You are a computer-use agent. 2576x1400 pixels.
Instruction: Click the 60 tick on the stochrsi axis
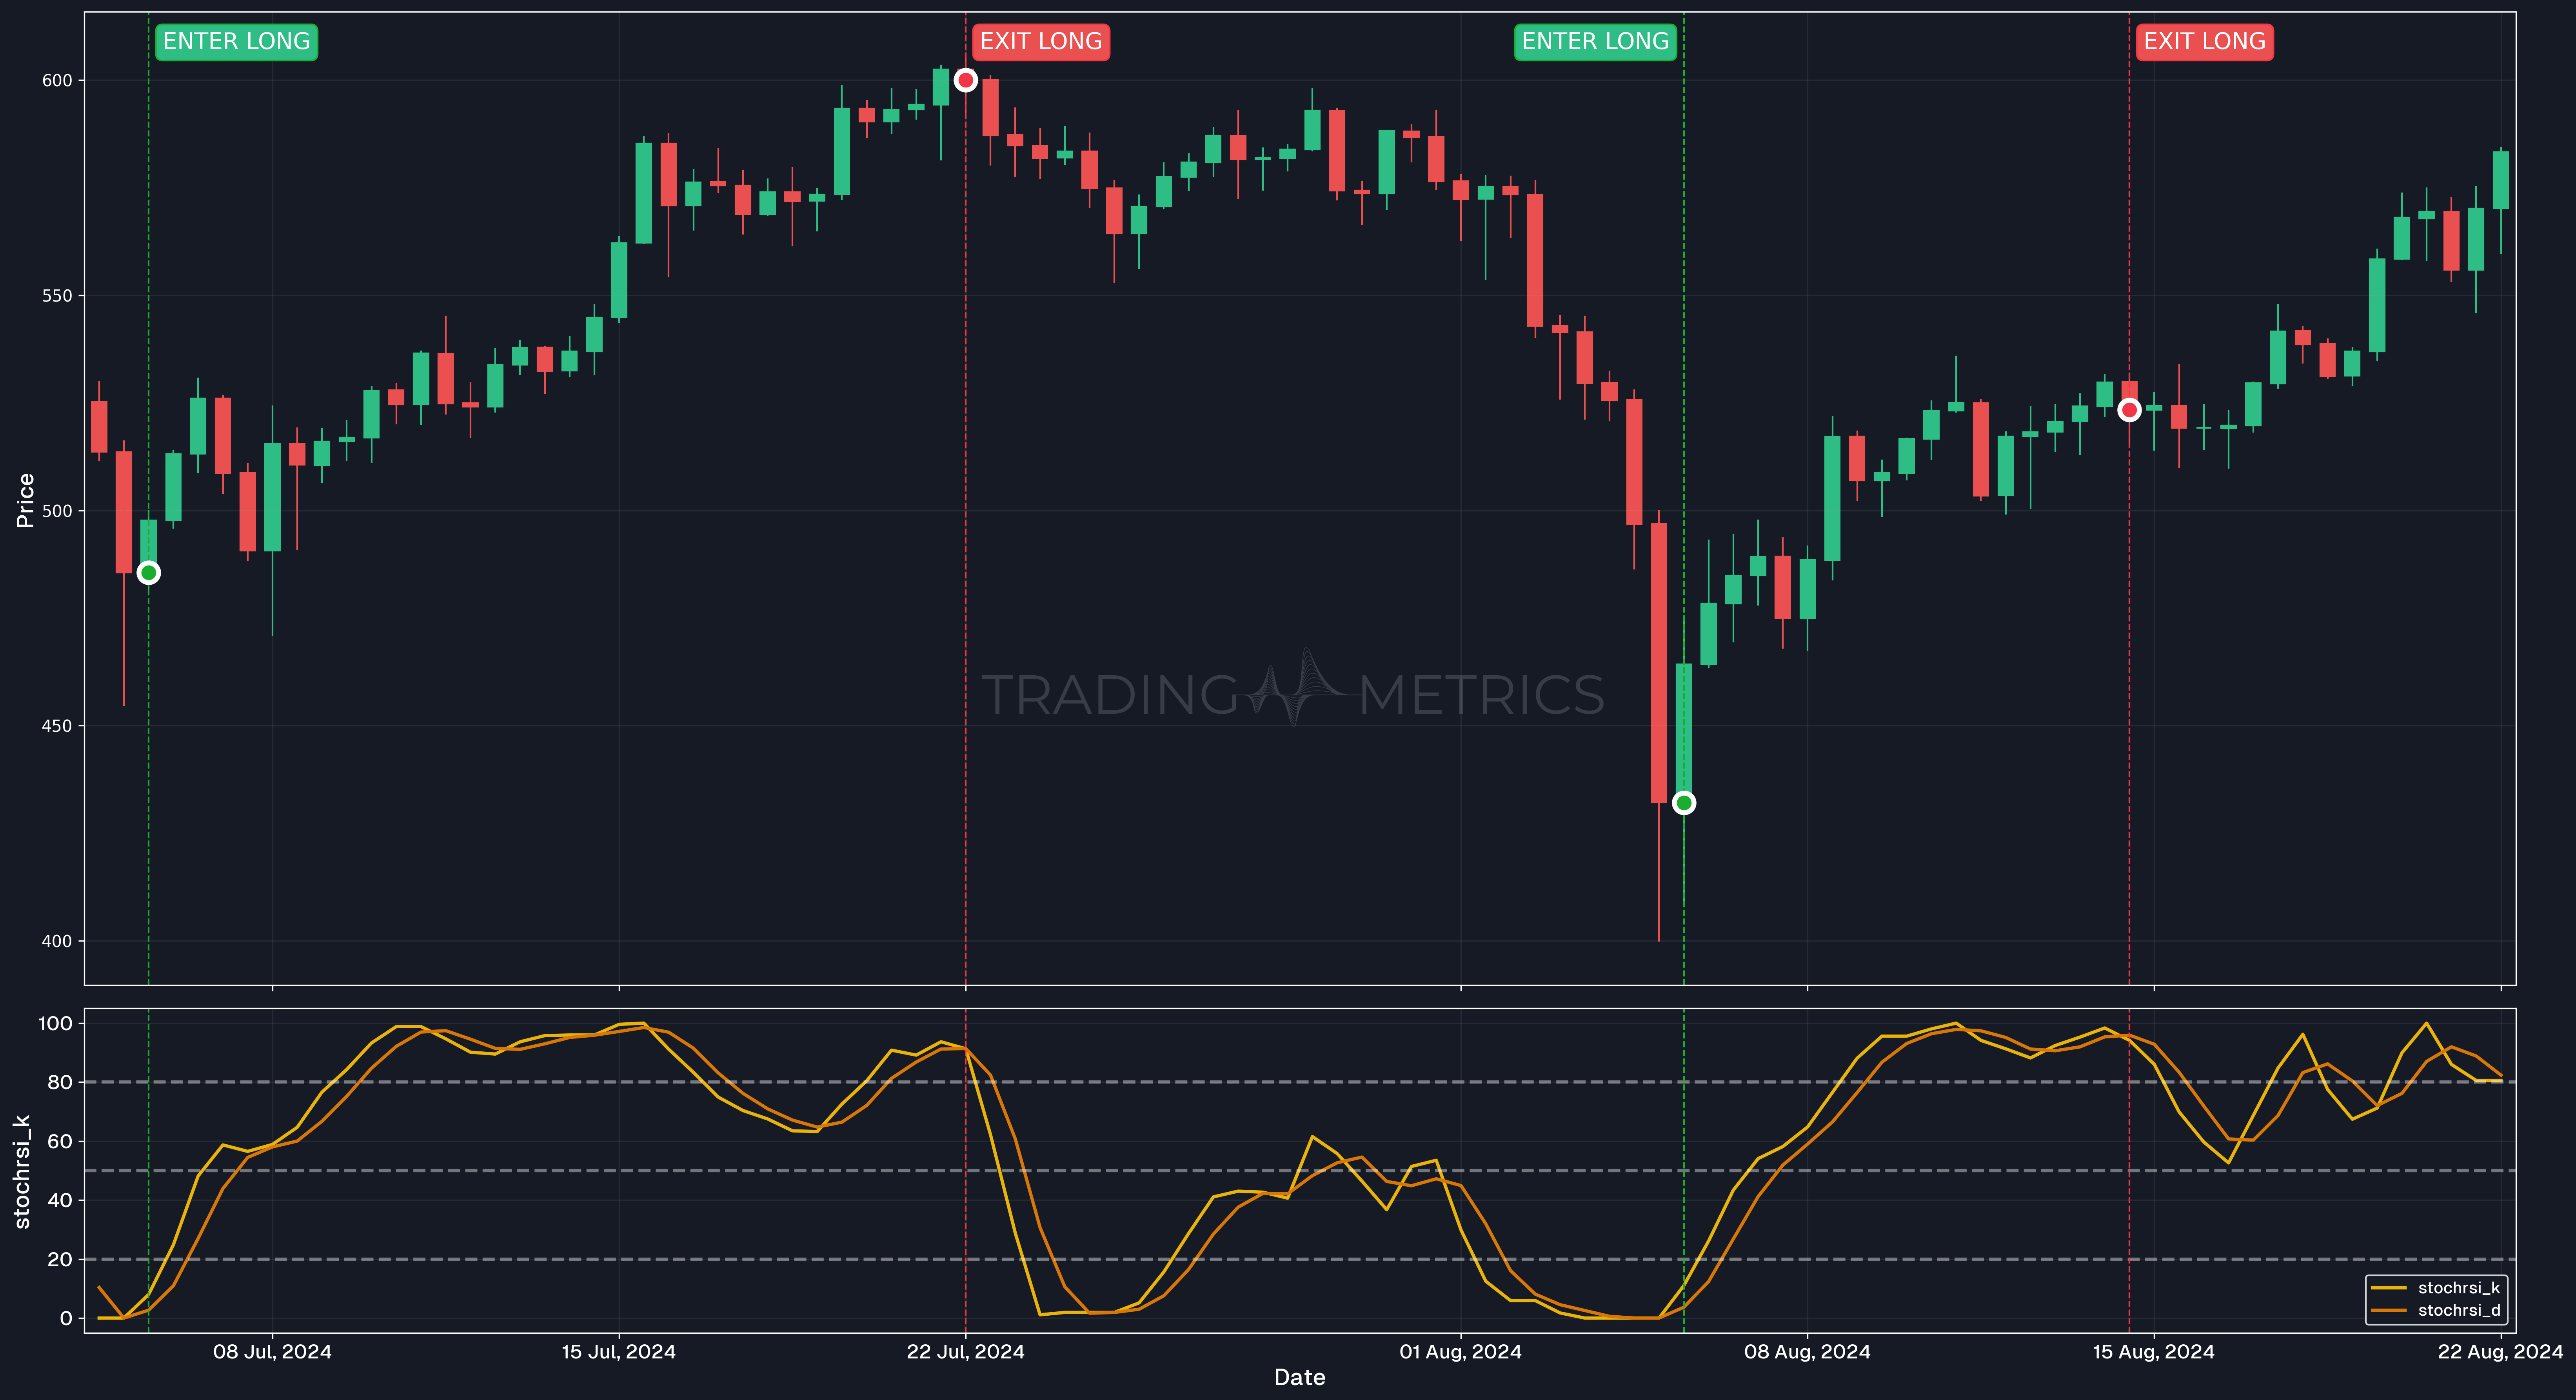click(60, 1141)
